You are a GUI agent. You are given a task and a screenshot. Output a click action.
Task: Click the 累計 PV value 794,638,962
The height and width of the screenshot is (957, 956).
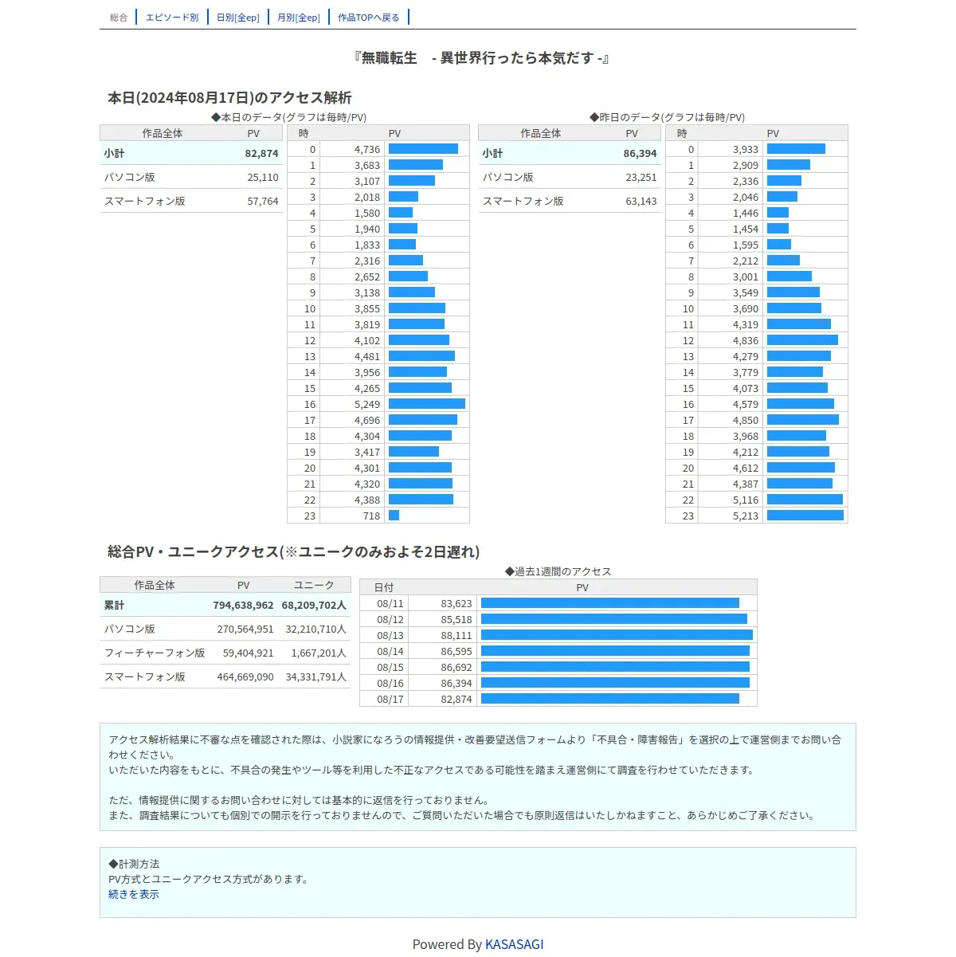pos(243,605)
